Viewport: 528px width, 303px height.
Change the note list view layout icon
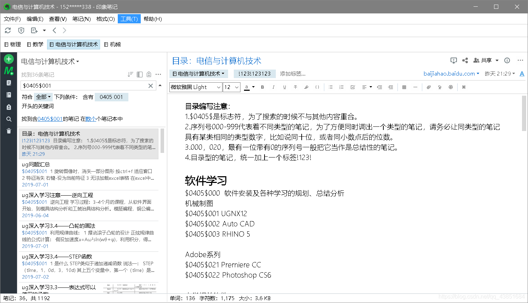click(x=140, y=75)
